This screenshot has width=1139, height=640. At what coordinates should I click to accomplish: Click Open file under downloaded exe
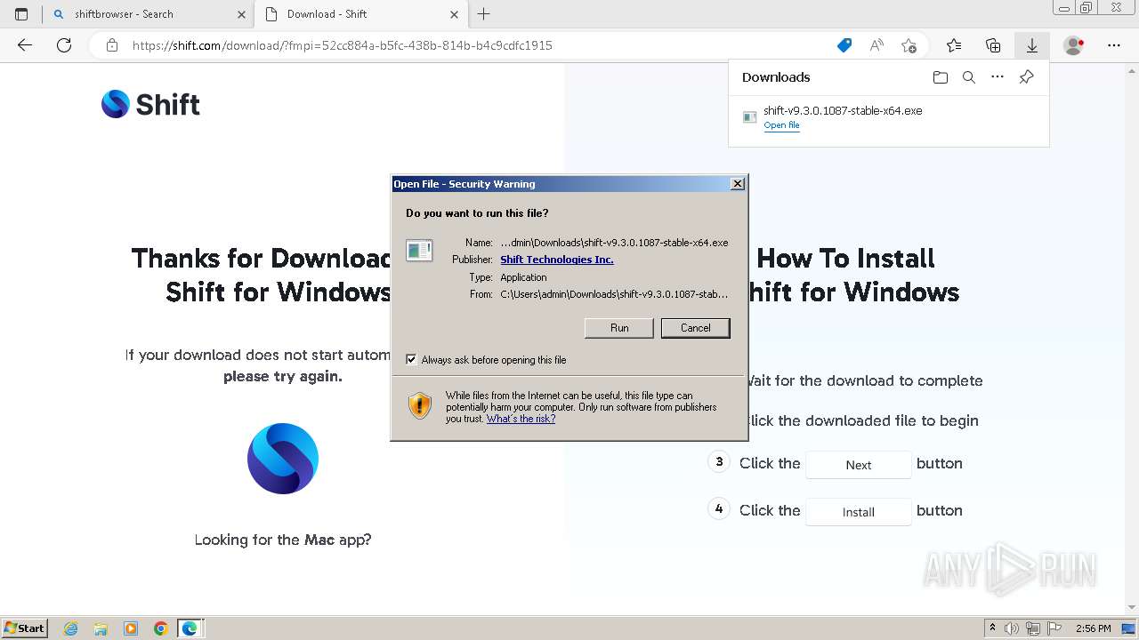coord(781,125)
